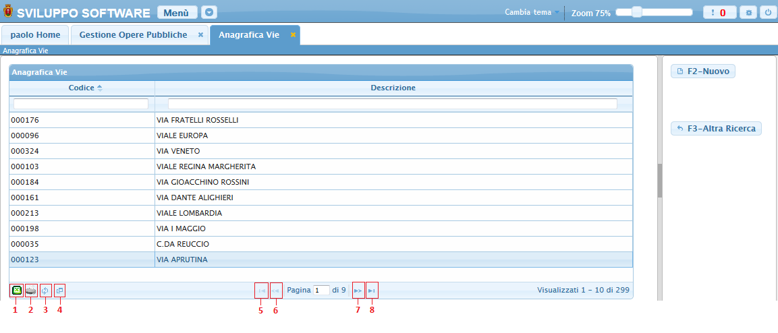Screen dimensions: 778x333
Task: Open the round arrow dropdown beside Menù
Action: [209, 13]
